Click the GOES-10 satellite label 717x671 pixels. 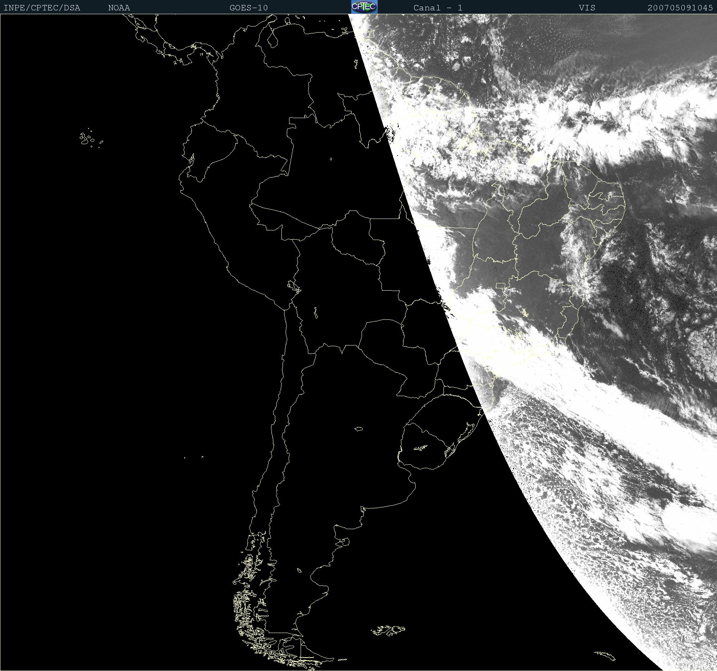(x=249, y=8)
